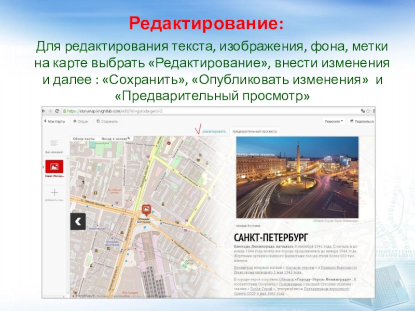Click the САНКТ-ПЕТЕРБУРГ headline
415x311 pixels.
[271, 237]
